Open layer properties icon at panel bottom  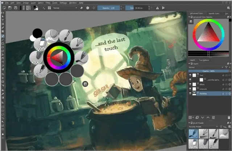[x=214, y=117]
